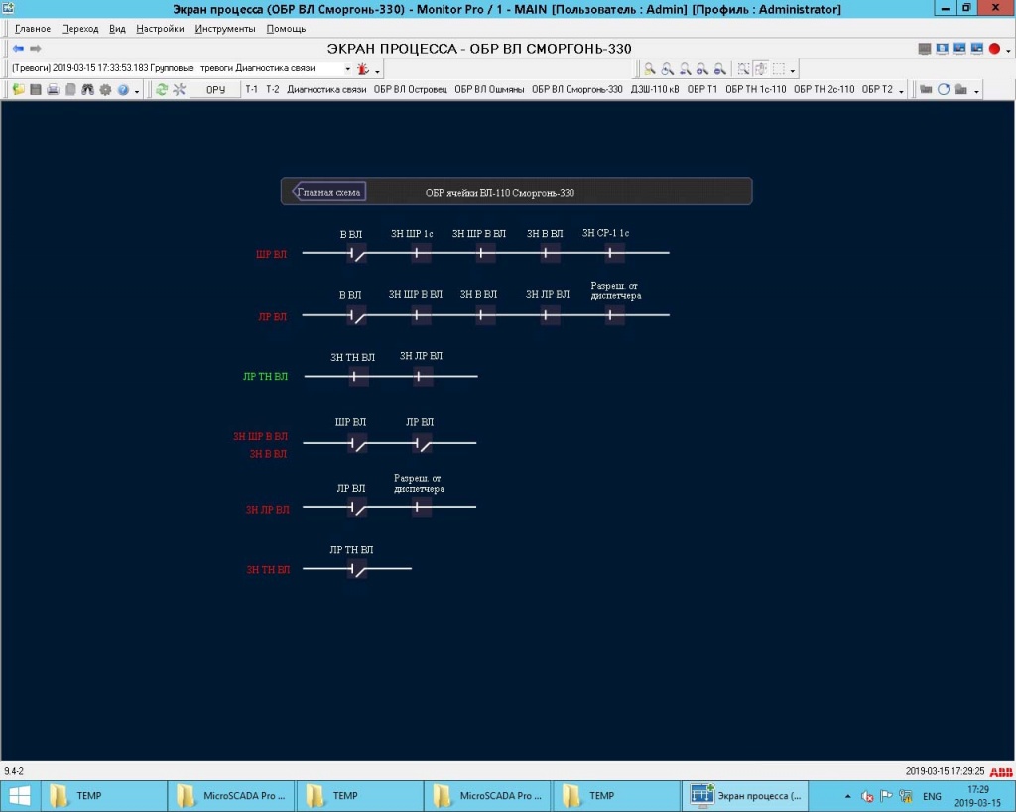Select the zoom-to-area dashed magnifier icon
Screen dimensions: 1016x812
[x=743, y=69]
